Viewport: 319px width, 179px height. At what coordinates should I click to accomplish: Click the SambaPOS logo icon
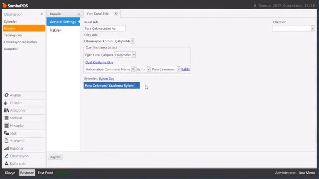coord(4,5)
